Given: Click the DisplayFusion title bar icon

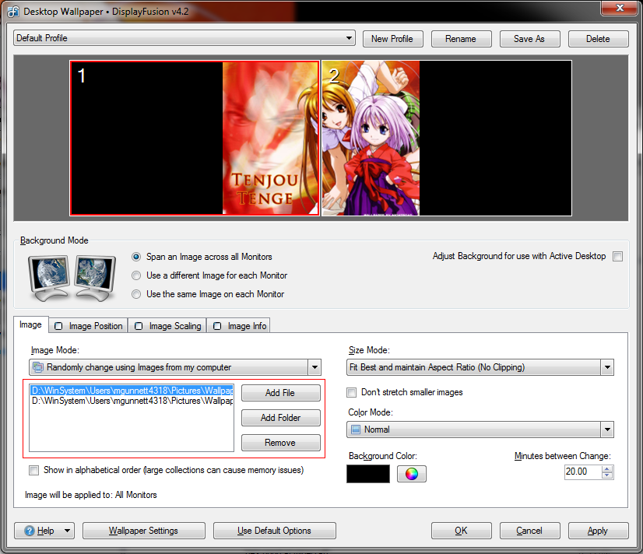Looking at the screenshot, I should tap(12, 11).
